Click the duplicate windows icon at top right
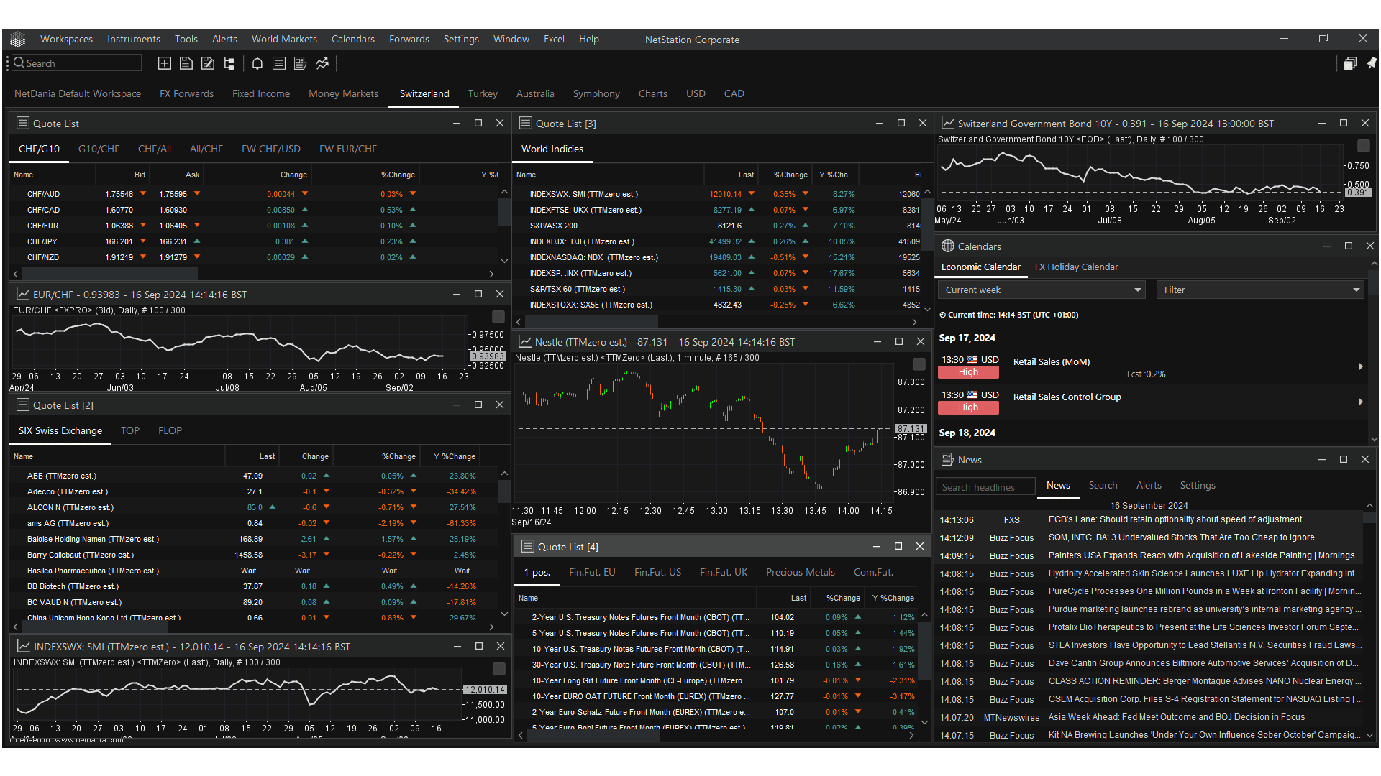The image size is (1381, 776). point(1350,63)
